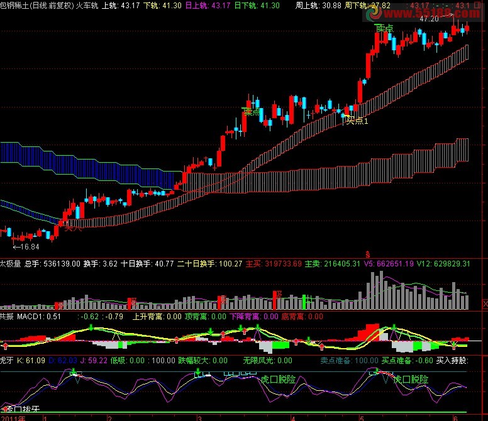Select the 包钢稀土(日线.前复权) chart title
Image resolution: width=488 pixels, height=421 pixels.
tap(36, 5)
